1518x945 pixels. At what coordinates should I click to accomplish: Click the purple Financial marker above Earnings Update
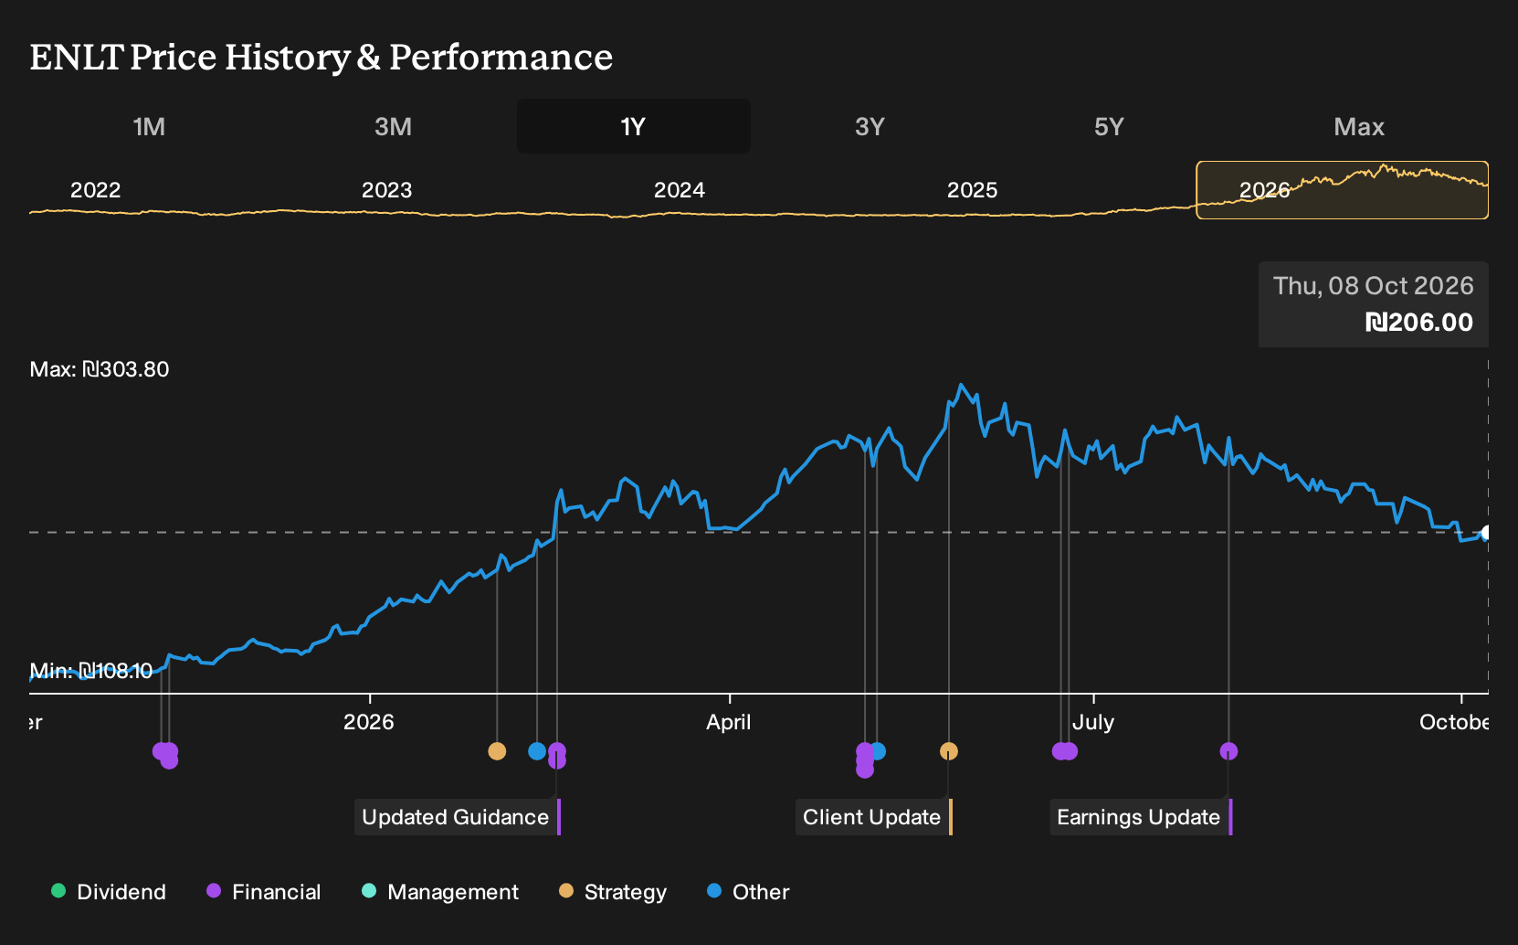[1228, 751]
